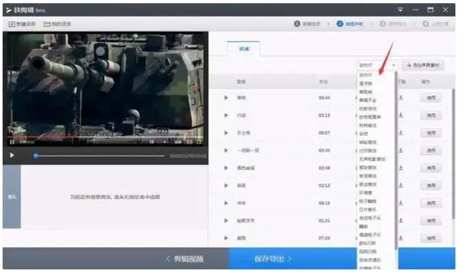
Task: Click 使用 button for the 08:18 song
Action: (x=431, y=203)
